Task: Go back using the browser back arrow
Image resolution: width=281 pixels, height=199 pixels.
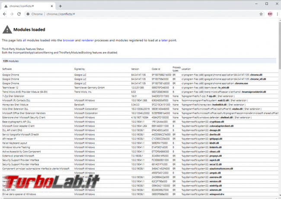Action: (x=4, y=14)
